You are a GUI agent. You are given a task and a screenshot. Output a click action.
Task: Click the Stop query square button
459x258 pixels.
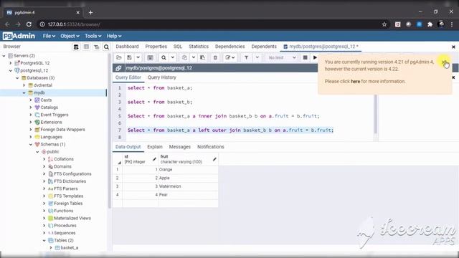pos(305,57)
